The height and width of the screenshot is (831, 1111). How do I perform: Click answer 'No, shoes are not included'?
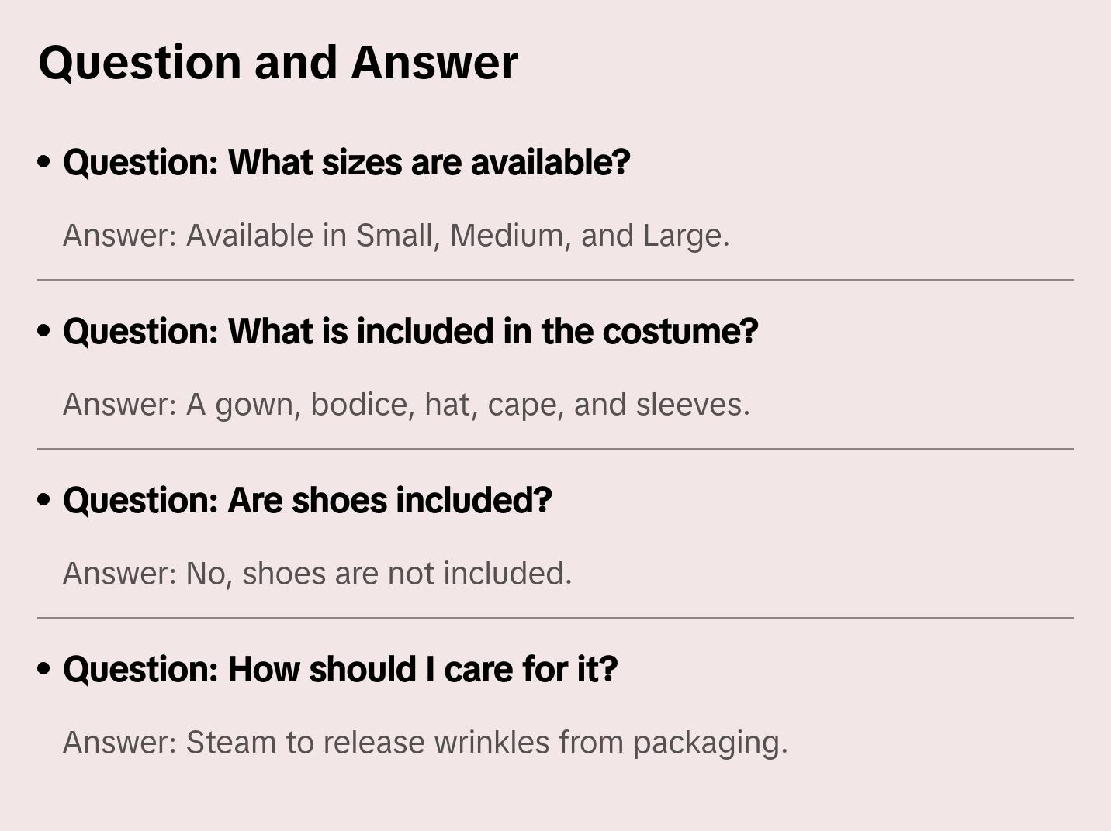[x=317, y=574]
